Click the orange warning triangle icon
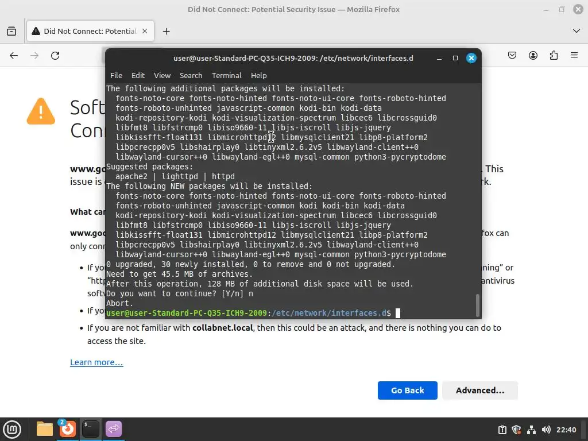The width and height of the screenshot is (588, 441). 41,111
